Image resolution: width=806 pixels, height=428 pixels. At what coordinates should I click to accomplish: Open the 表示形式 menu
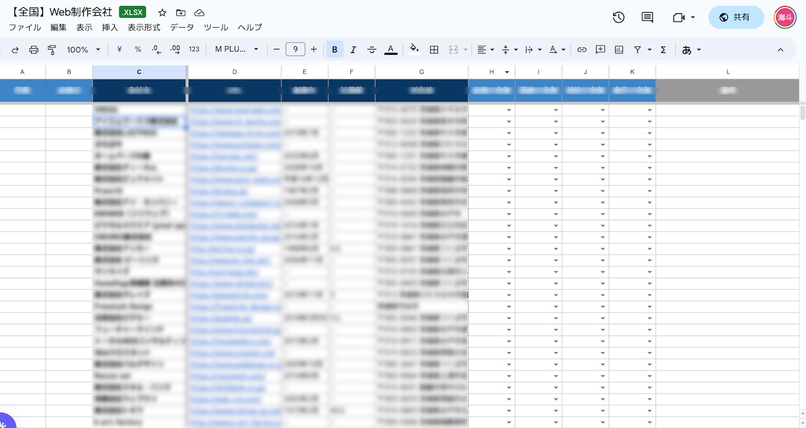(144, 27)
